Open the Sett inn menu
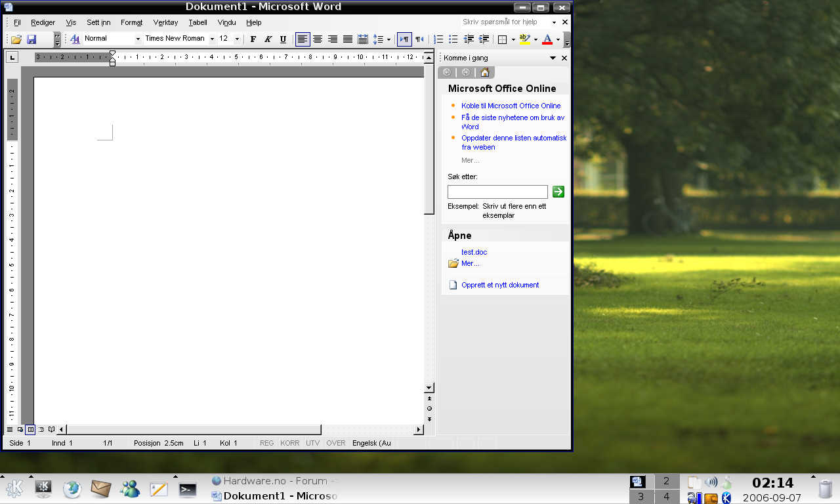The height and width of the screenshot is (504, 840). click(x=98, y=22)
